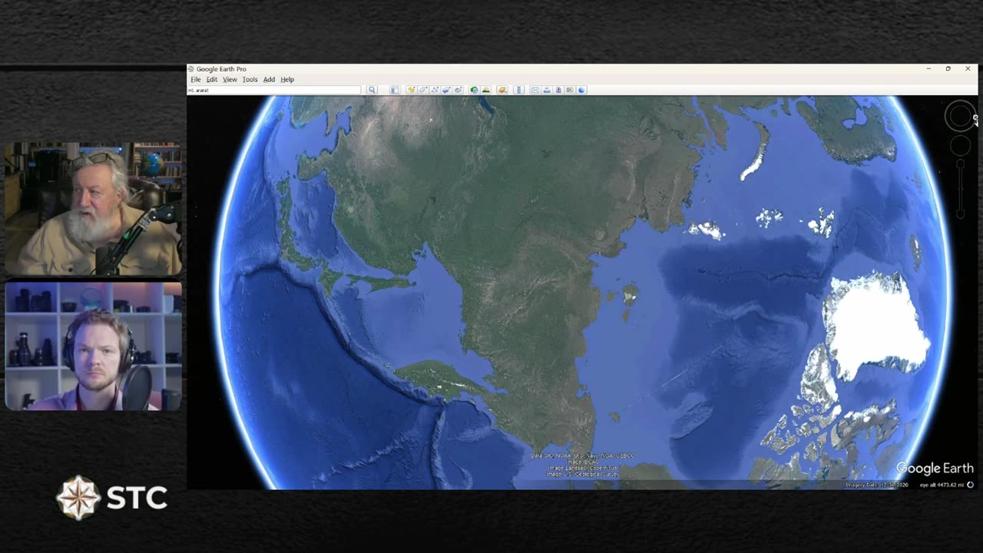Image resolution: width=983 pixels, height=553 pixels.
Task: Maximize the Google Earth Pro window
Action: coord(948,69)
